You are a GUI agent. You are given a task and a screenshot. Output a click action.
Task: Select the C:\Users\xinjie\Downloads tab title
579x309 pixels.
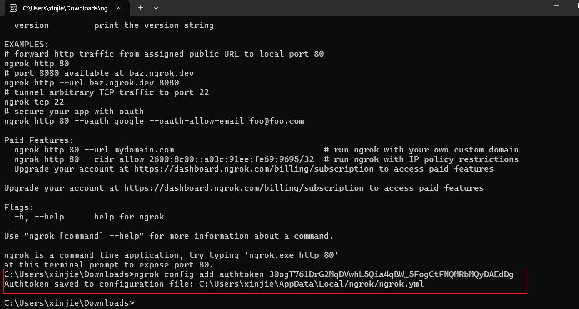tap(65, 8)
